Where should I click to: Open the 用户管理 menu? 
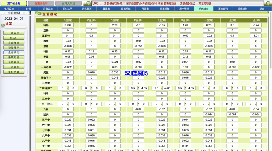[184, 9]
